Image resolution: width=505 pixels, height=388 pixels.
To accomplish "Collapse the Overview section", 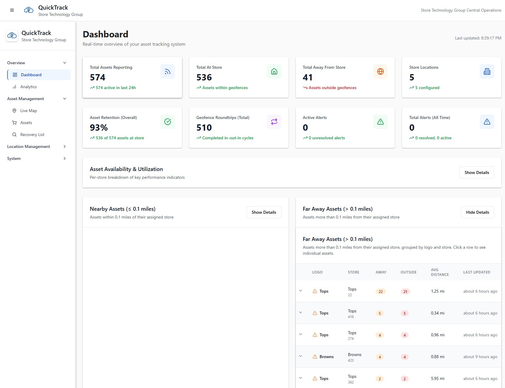I will 64,63.
